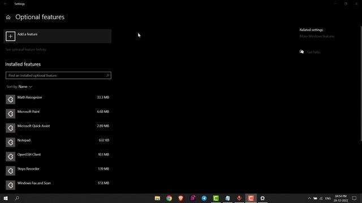Click the battery icon in system tray
This screenshot has height=203, width=362.
(x=315, y=198)
